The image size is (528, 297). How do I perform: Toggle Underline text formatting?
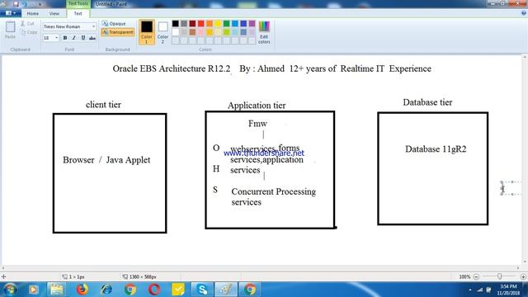click(x=83, y=38)
